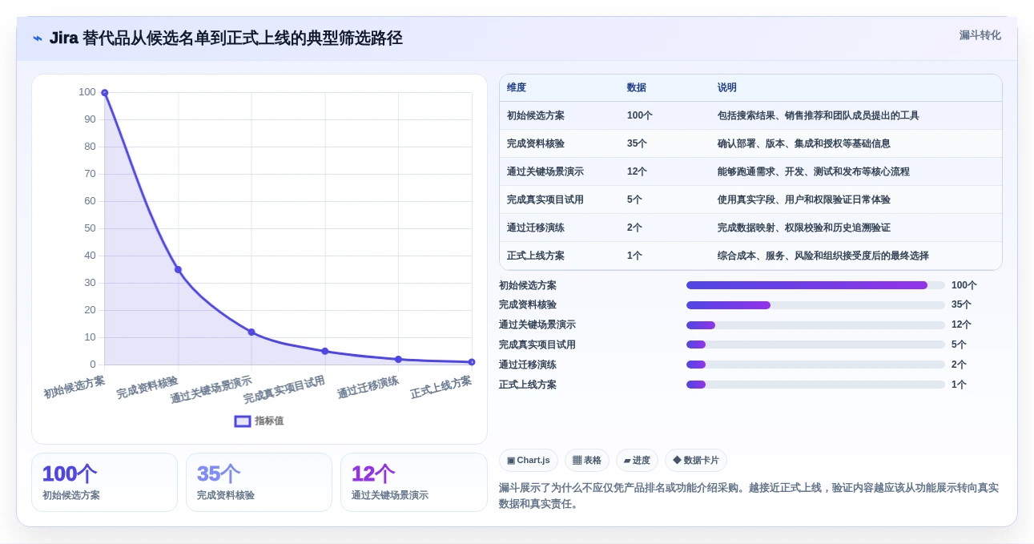
Task: Open the 35个 完成资料核验 stat card
Action: click(x=259, y=482)
